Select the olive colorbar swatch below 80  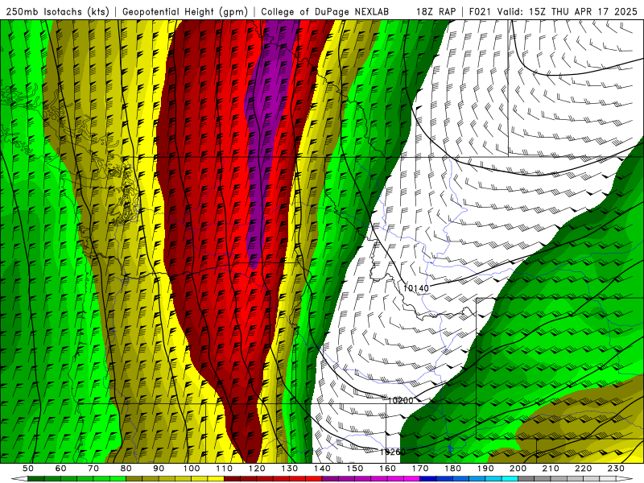134,479
